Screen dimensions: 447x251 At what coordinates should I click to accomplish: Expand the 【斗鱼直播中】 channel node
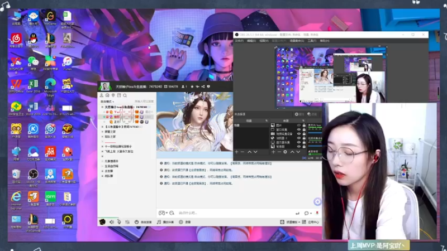tap(102, 127)
